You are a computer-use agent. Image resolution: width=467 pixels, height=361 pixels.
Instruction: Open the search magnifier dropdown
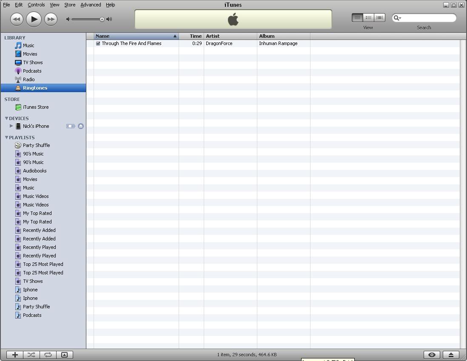point(397,18)
